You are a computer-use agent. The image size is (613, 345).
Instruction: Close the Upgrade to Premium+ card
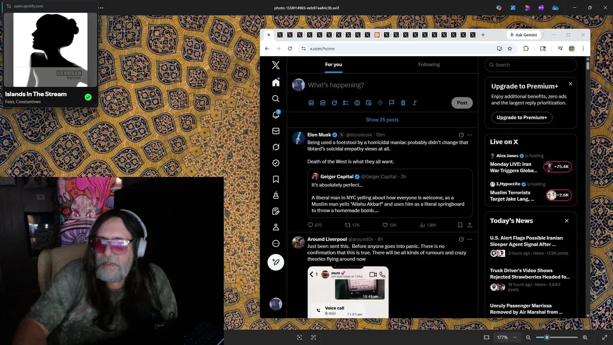pos(570,84)
